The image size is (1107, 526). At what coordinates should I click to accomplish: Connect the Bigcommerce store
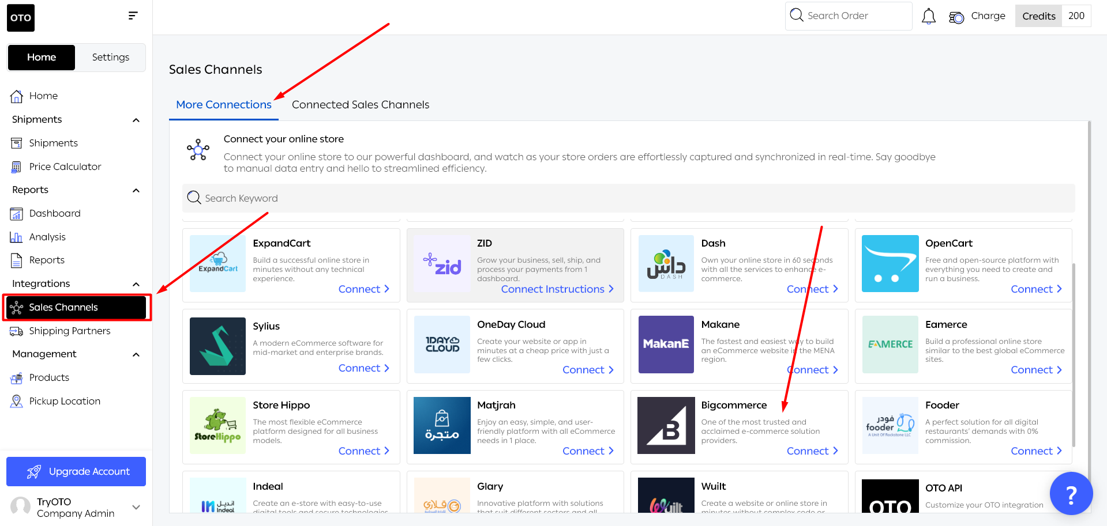point(812,451)
